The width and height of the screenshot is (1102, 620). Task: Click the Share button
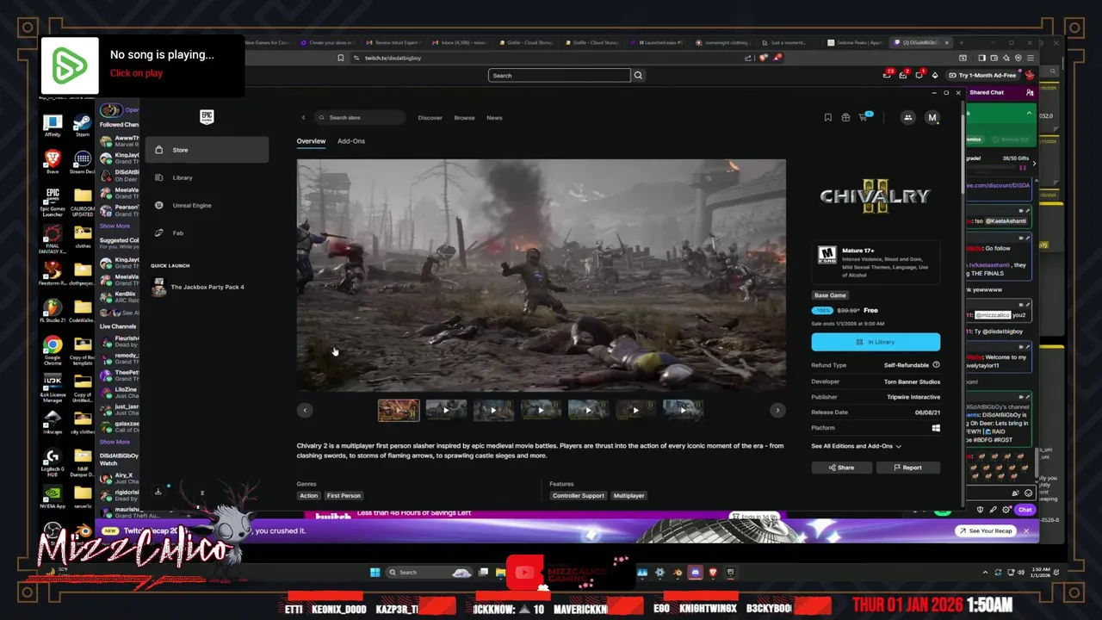841,468
